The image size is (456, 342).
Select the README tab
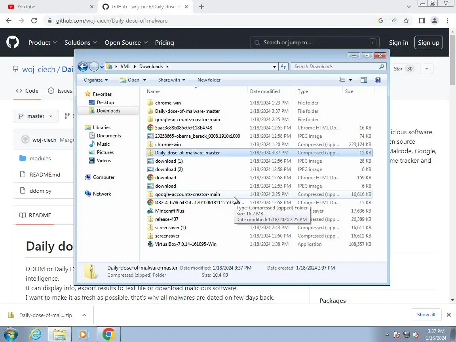(35, 215)
